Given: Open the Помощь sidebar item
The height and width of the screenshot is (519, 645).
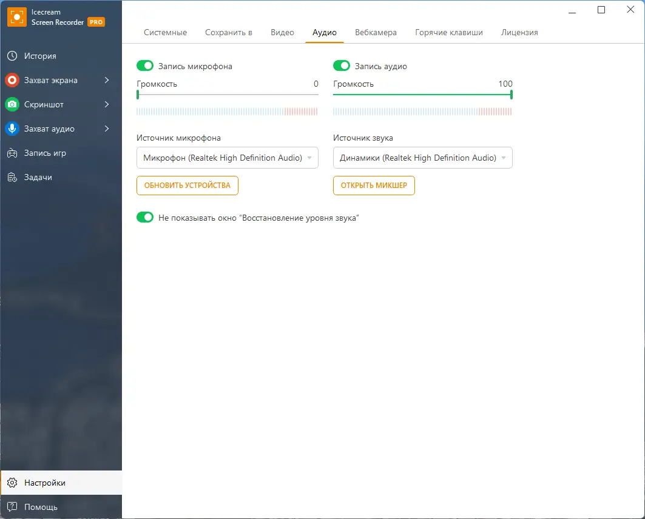Looking at the screenshot, I should 61,507.
